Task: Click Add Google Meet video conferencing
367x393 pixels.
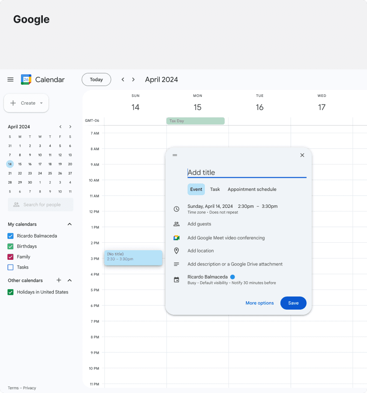Action: point(226,238)
